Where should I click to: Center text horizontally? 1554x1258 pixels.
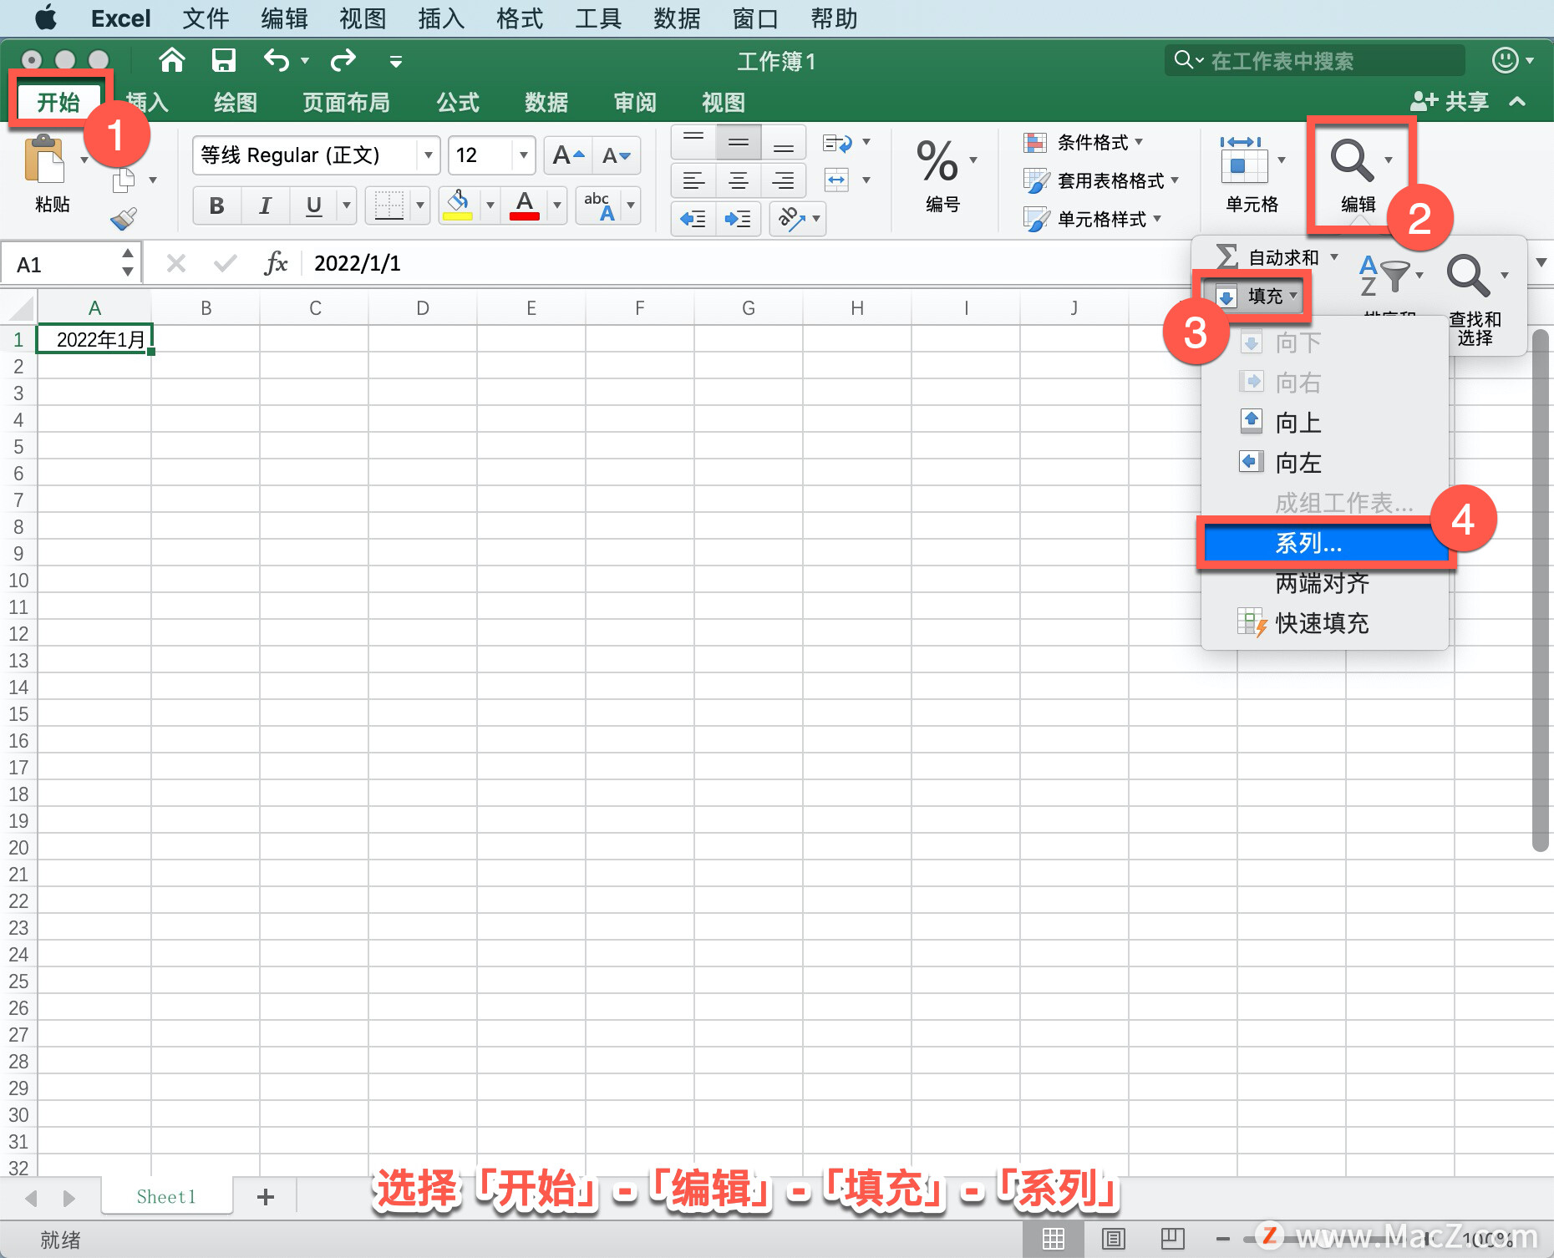tap(739, 180)
